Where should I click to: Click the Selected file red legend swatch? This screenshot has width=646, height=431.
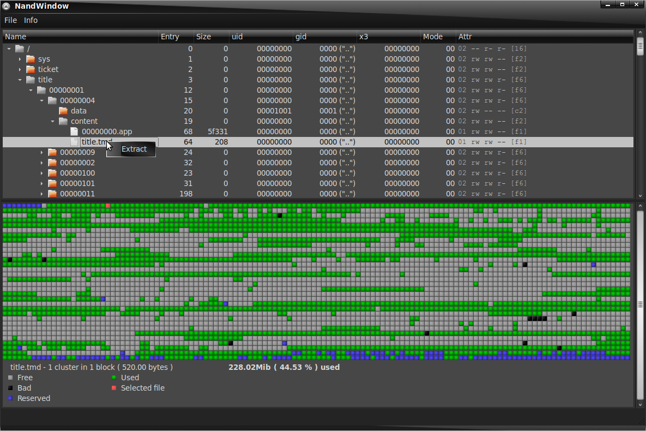point(114,388)
